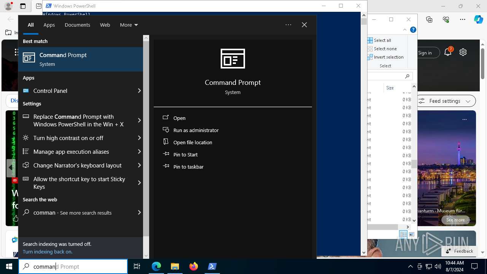Open the Edge profile avatar icon
This screenshot has width=487, height=274.
8,6
